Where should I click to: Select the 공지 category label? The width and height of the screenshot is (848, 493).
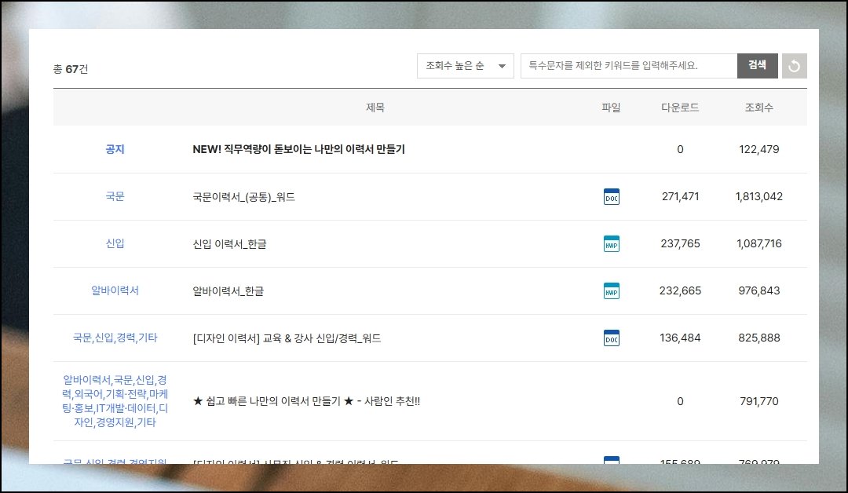(115, 149)
